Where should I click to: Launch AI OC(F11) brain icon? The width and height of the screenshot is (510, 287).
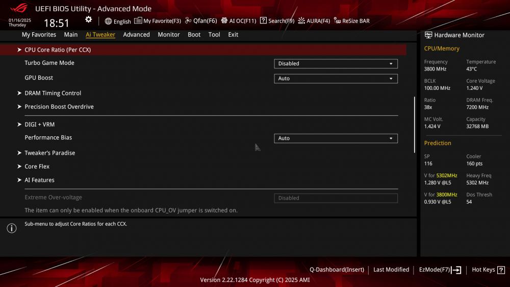[224, 20]
